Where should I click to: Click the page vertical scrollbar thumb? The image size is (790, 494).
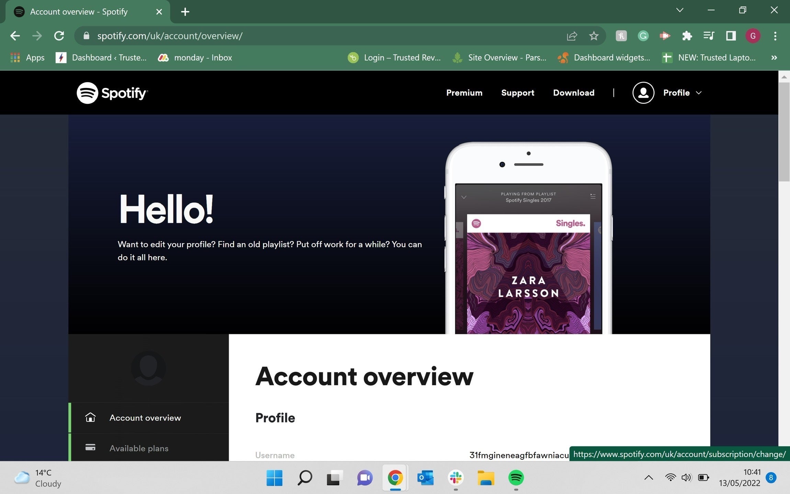click(x=784, y=132)
